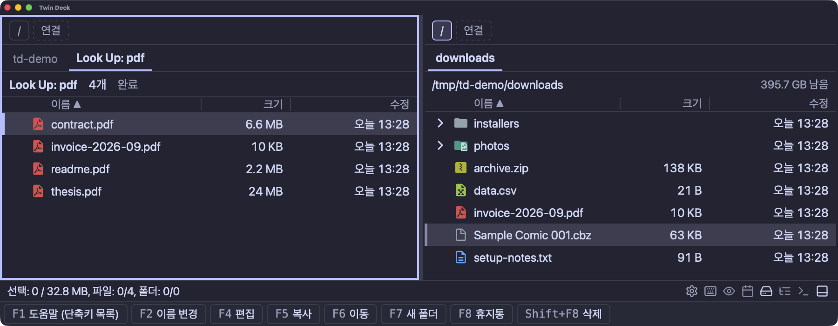
Task: Click the left pane root "/" button
Action: click(x=19, y=31)
